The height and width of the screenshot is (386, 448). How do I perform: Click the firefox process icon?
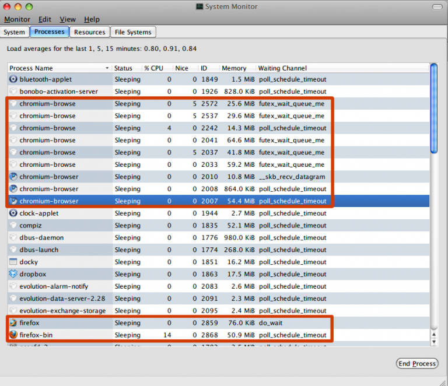pos(13,323)
